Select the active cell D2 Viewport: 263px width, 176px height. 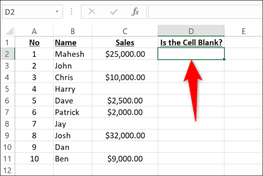(191, 54)
